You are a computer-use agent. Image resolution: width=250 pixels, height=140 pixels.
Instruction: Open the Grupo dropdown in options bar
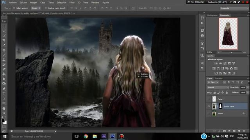click(x=36, y=8)
